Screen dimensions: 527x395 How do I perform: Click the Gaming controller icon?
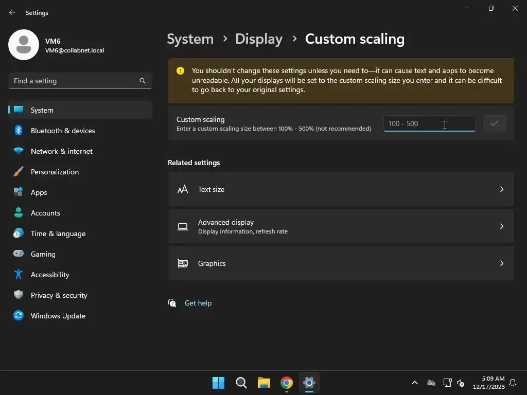[19, 254]
